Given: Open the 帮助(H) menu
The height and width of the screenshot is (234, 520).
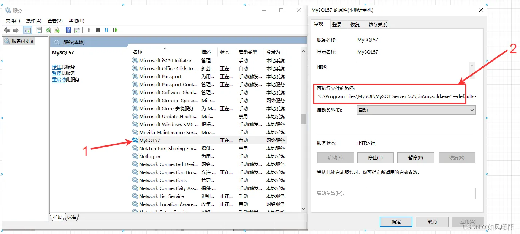Looking at the screenshot, I should tap(76, 21).
